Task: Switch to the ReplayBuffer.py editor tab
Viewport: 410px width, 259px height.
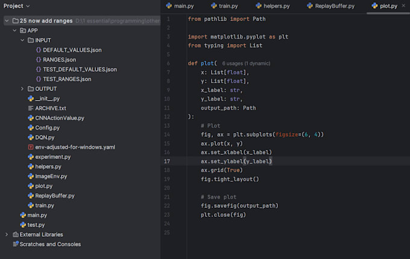Action: [331, 6]
